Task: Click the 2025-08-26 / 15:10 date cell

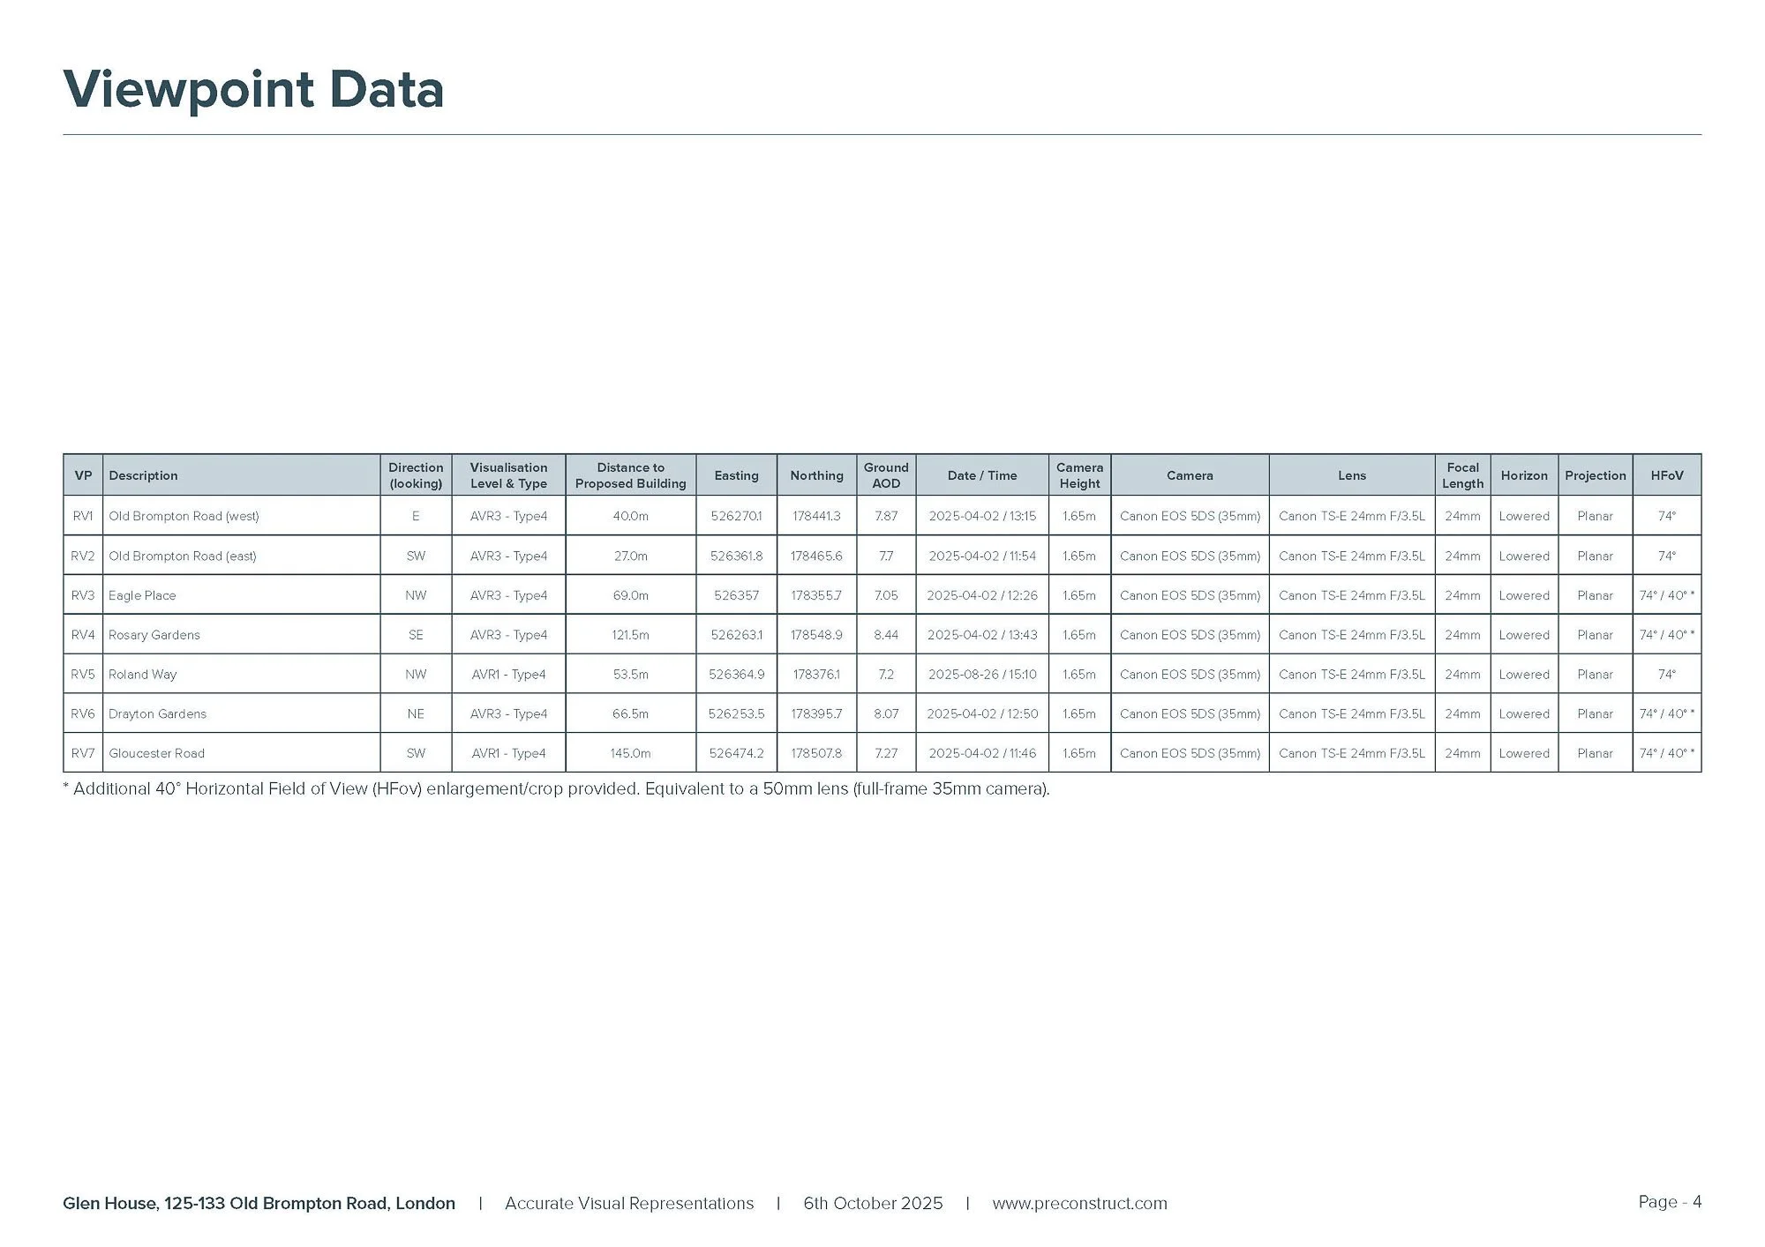Action: pyautogui.click(x=981, y=675)
